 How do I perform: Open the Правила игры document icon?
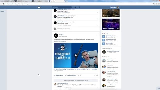click(103, 44)
